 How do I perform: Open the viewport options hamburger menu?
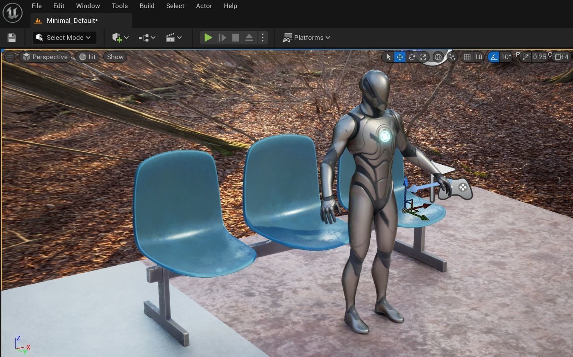[10, 57]
